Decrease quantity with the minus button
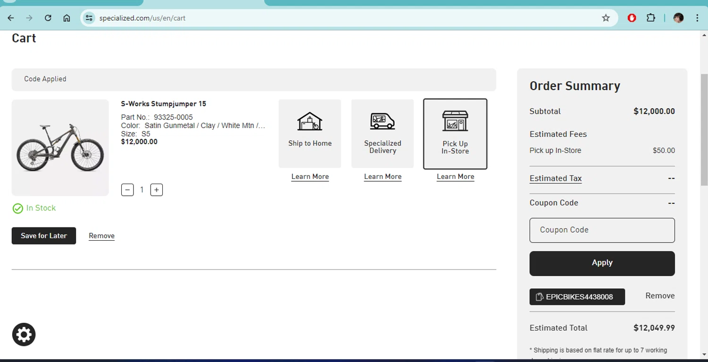 click(x=127, y=190)
